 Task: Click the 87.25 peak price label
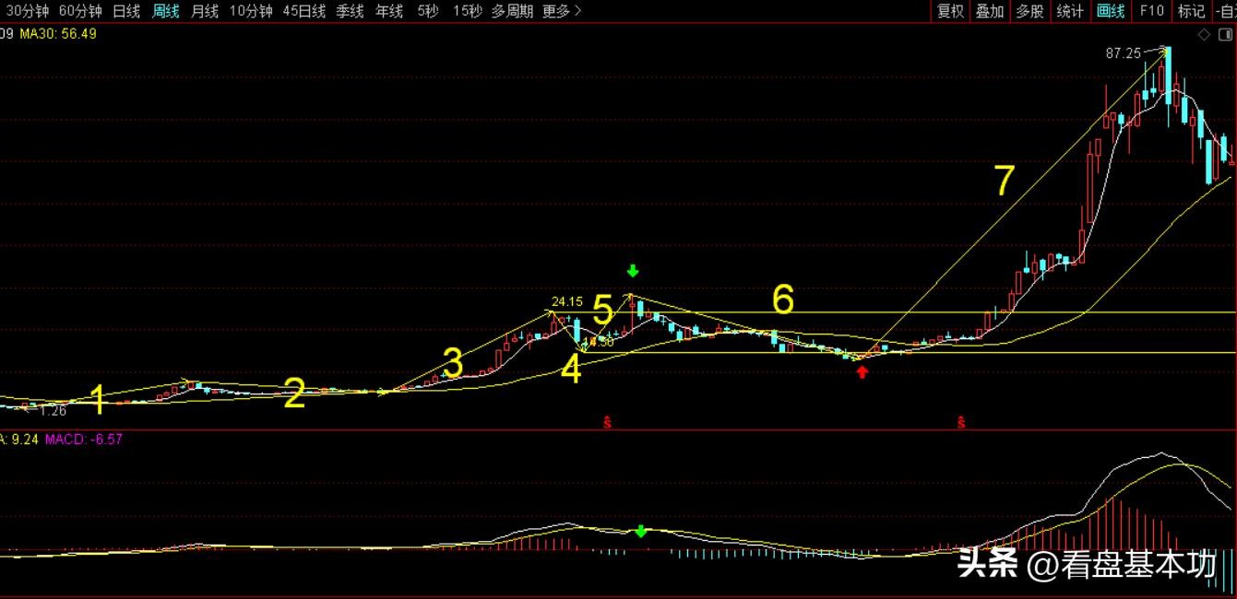click(x=1123, y=53)
